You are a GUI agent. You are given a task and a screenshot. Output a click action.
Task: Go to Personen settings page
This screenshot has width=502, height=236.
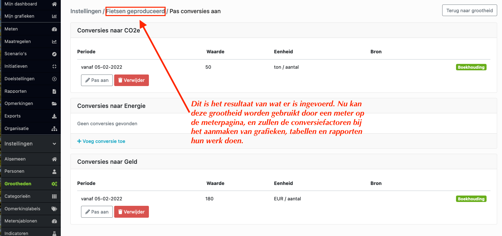tap(31, 171)
